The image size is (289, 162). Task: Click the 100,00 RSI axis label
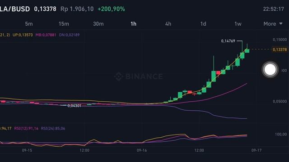click(x=281, y=135)
